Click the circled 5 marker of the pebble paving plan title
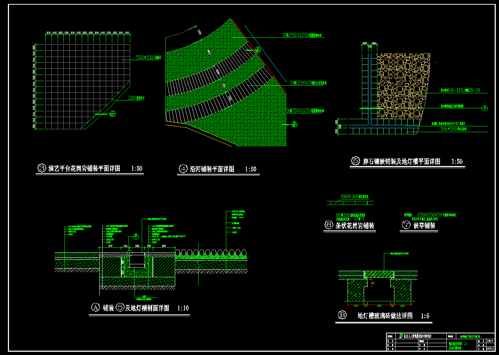The height and width of the screenshot is (355, 499). coord(355,161)
